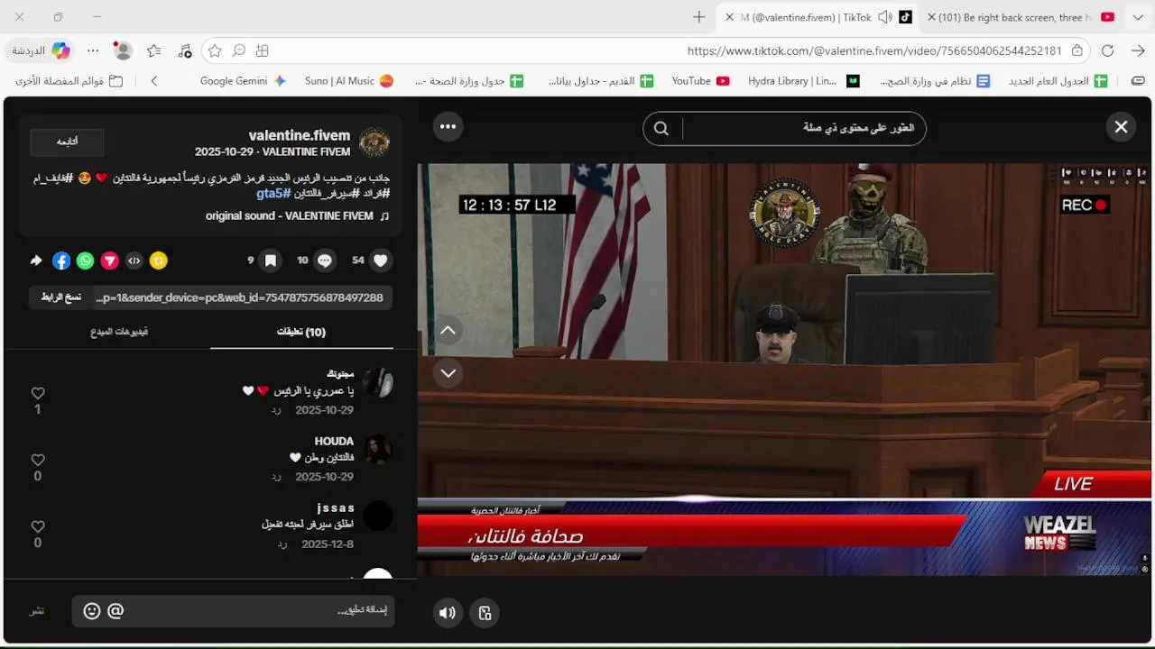Reload the page with the refresh icon
The height and width of the screenshot is (649, 1155).
pos(1107,51)
